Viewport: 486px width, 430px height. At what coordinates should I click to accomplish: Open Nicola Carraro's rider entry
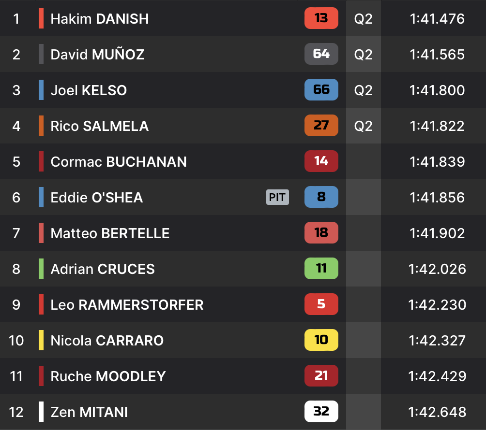[107, 340]
